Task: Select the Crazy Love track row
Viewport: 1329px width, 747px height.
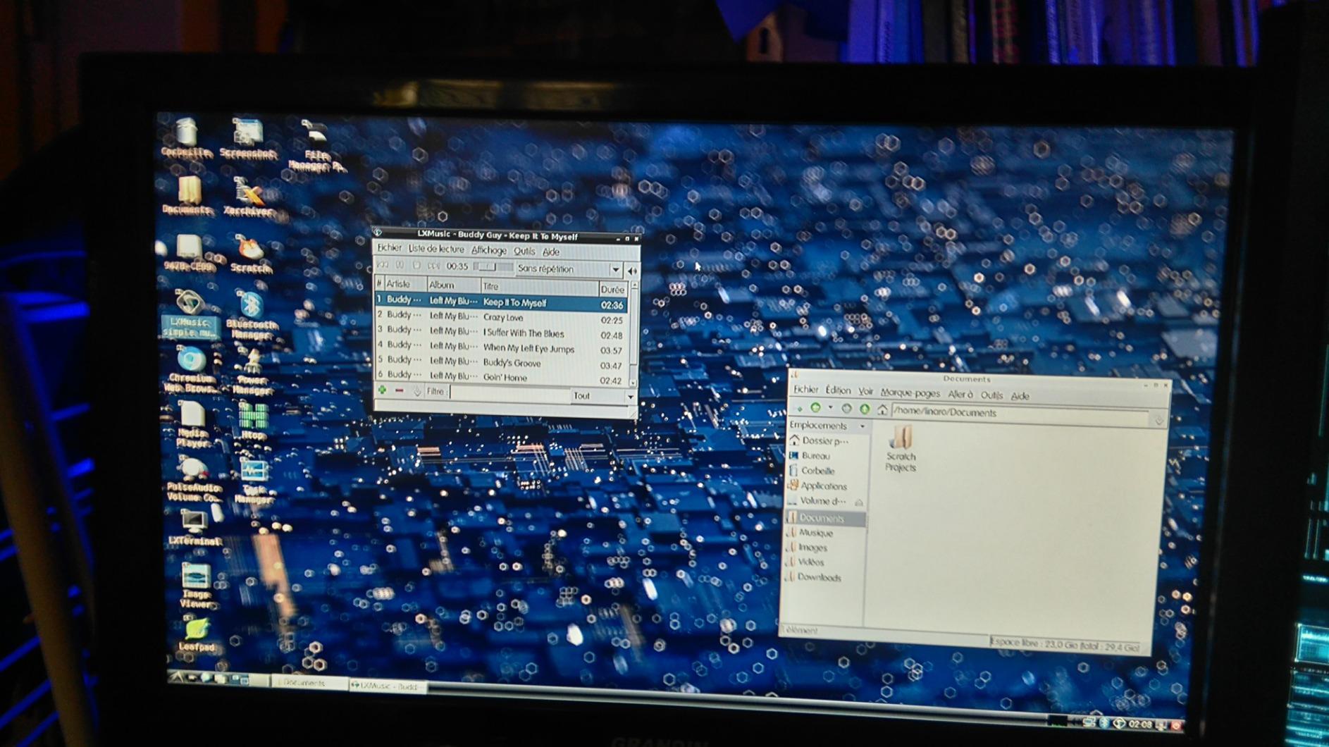Action: [502, 318]
